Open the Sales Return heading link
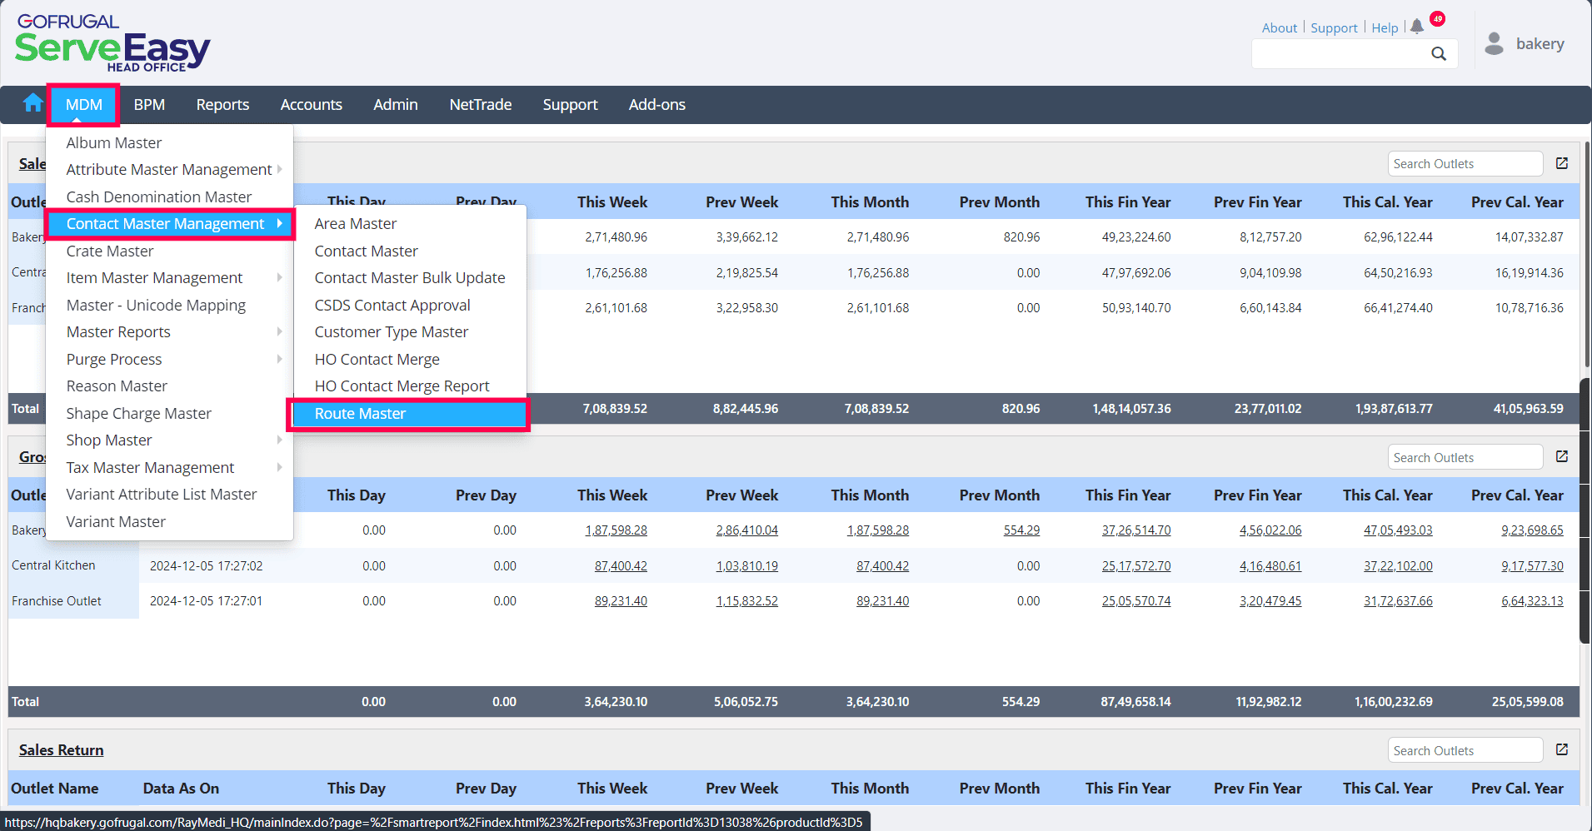1592x831 pixels. point(62,750)
